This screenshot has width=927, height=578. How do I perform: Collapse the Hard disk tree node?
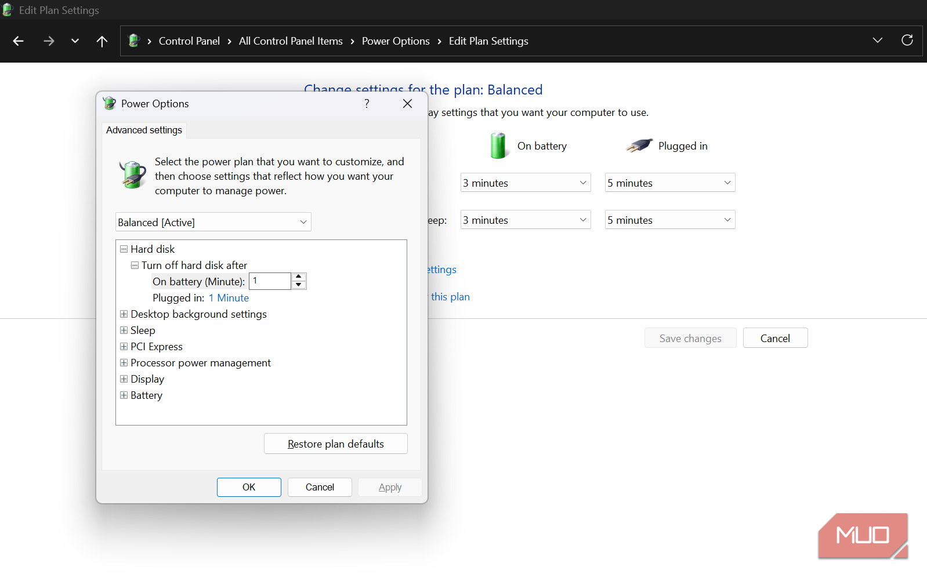[x=124, y=249]
